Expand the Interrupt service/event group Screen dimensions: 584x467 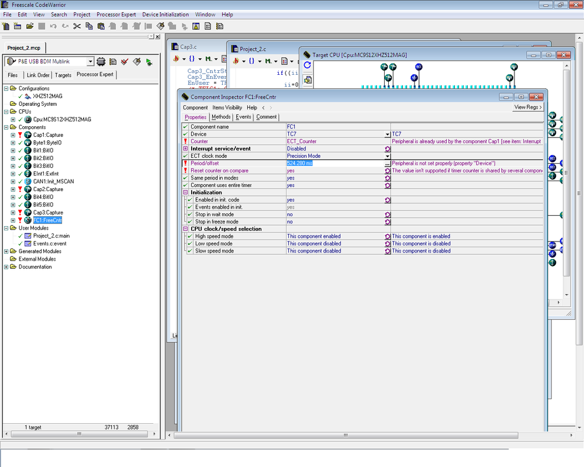[x=185, y=148]
